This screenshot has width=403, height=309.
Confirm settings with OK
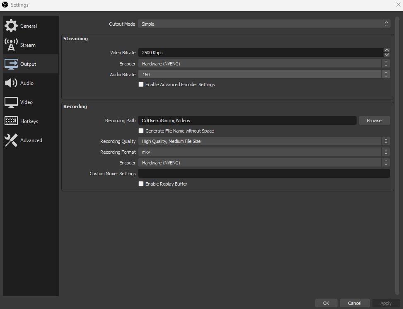pos(326,303)
